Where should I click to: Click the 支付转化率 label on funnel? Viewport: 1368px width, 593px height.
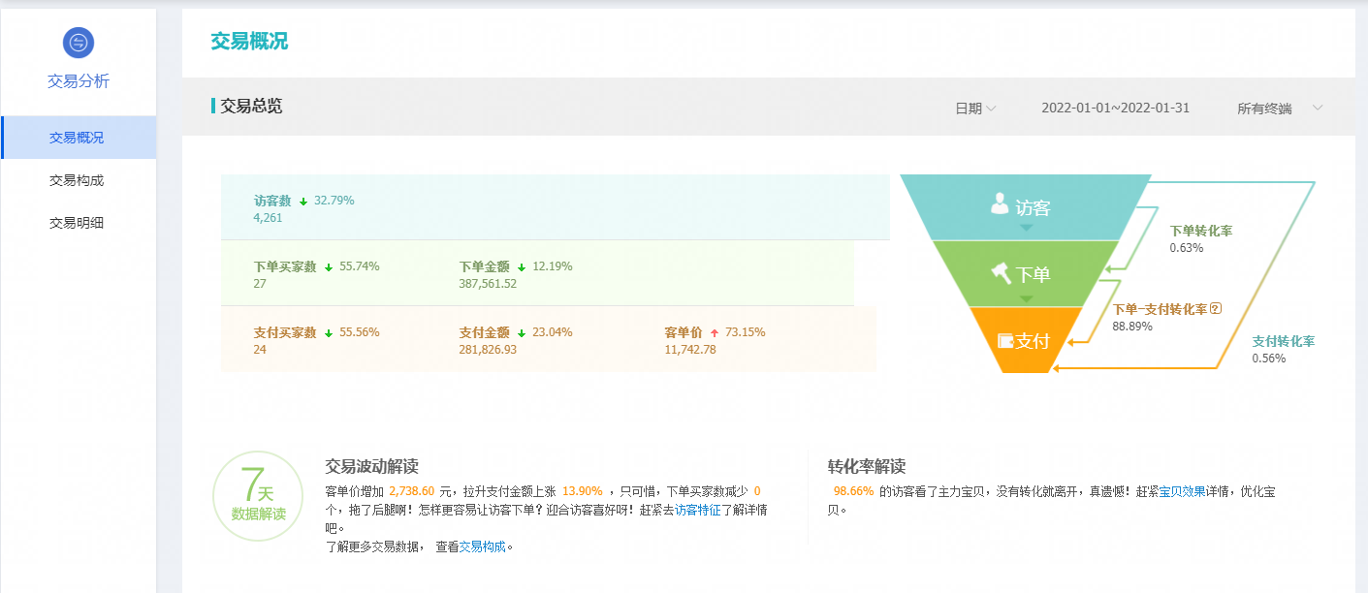tap(1283, 341)
